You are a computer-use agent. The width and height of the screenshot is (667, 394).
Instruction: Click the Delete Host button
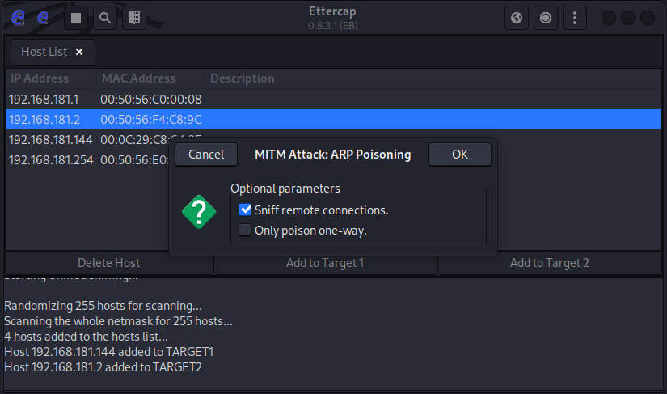(109, 263)
